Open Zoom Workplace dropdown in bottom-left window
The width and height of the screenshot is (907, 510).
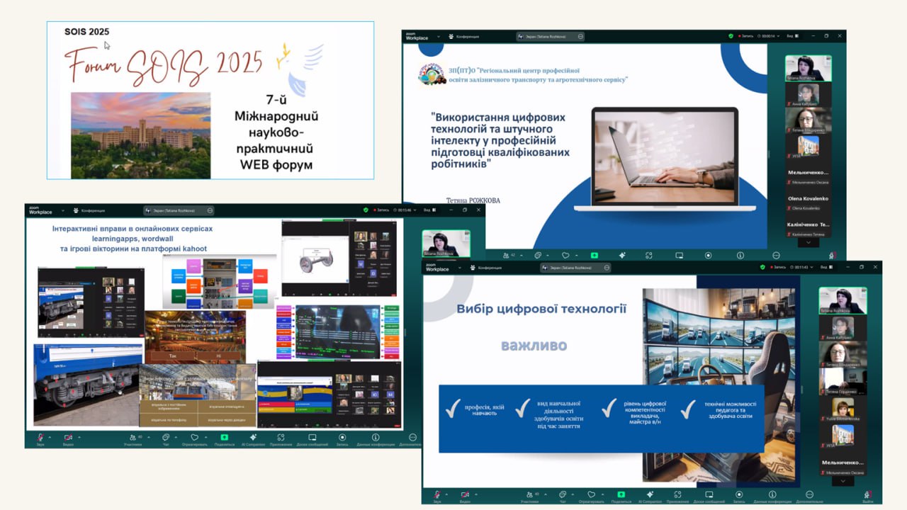pos(63,210)
